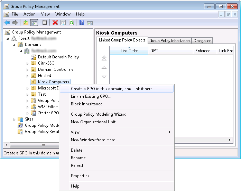Choose New Organizational Unit menu entry
Screen dimensions: 241x191
[117, 122]
